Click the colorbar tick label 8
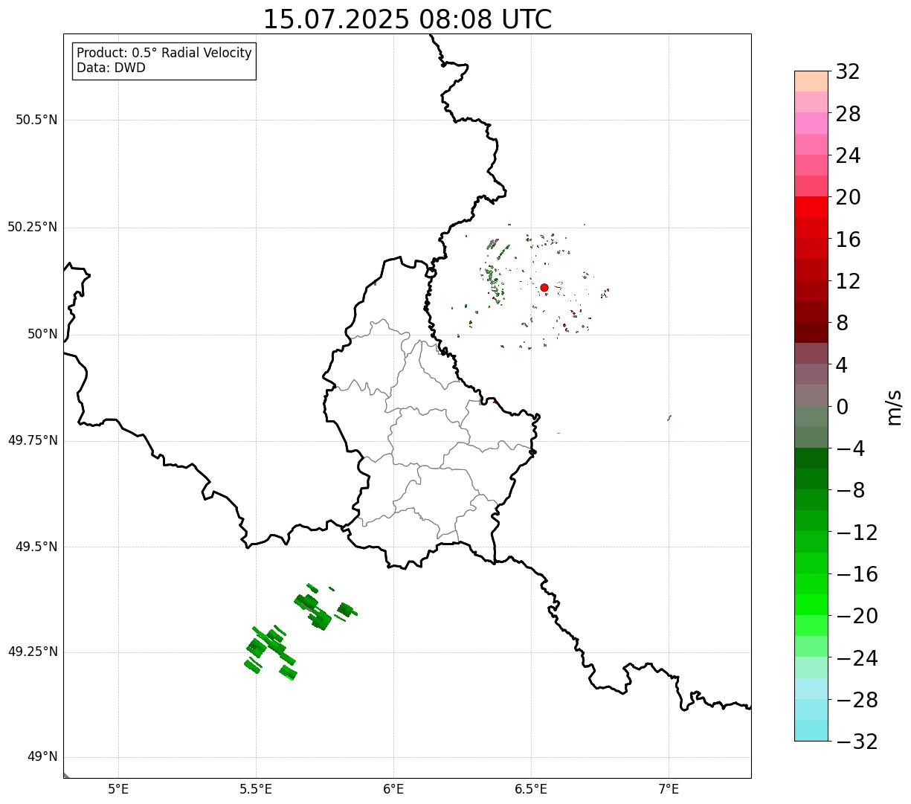 point(842,324)
